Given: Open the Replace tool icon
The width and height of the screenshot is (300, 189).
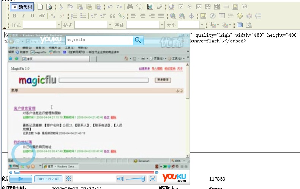Looking at the screenshot, I should [x=139, y=7].
